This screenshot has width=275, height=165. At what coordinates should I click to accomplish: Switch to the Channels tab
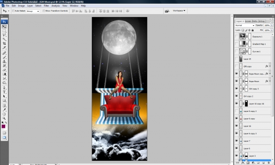[x=248, y=21]
